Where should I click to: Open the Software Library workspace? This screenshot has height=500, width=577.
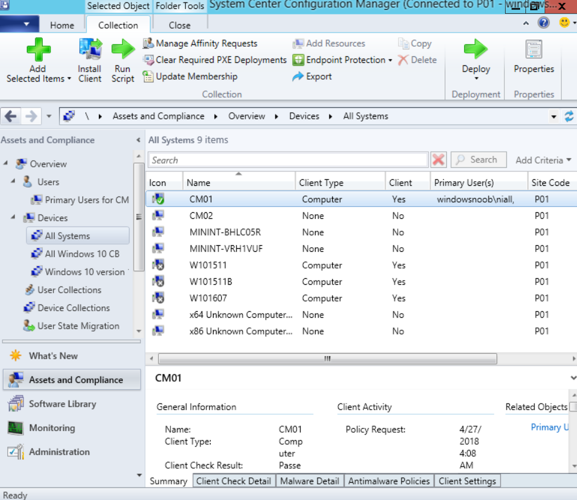point(72,404)
